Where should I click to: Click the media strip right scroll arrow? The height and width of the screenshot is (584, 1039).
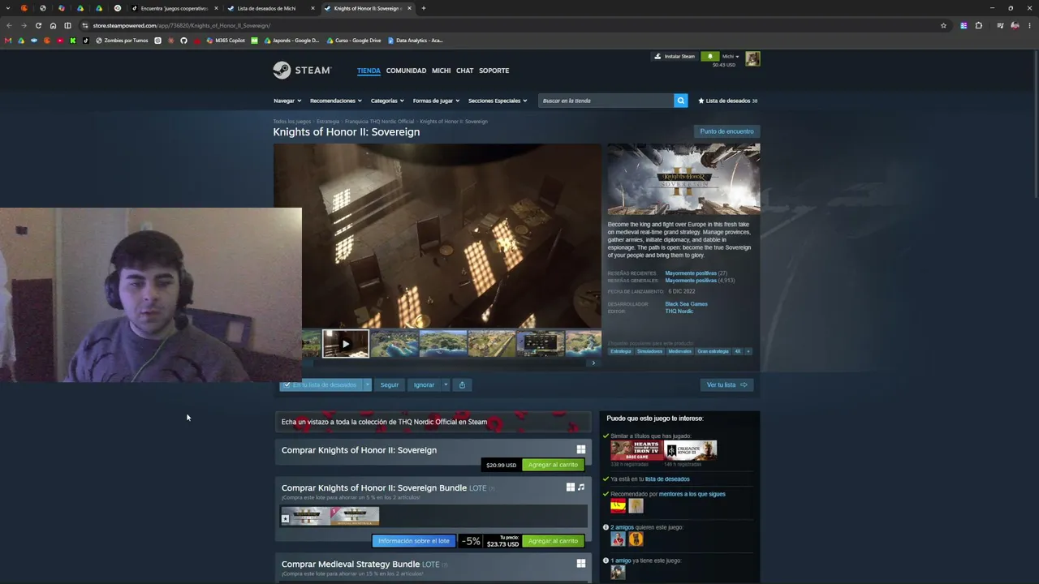click(x=593, y=363)
